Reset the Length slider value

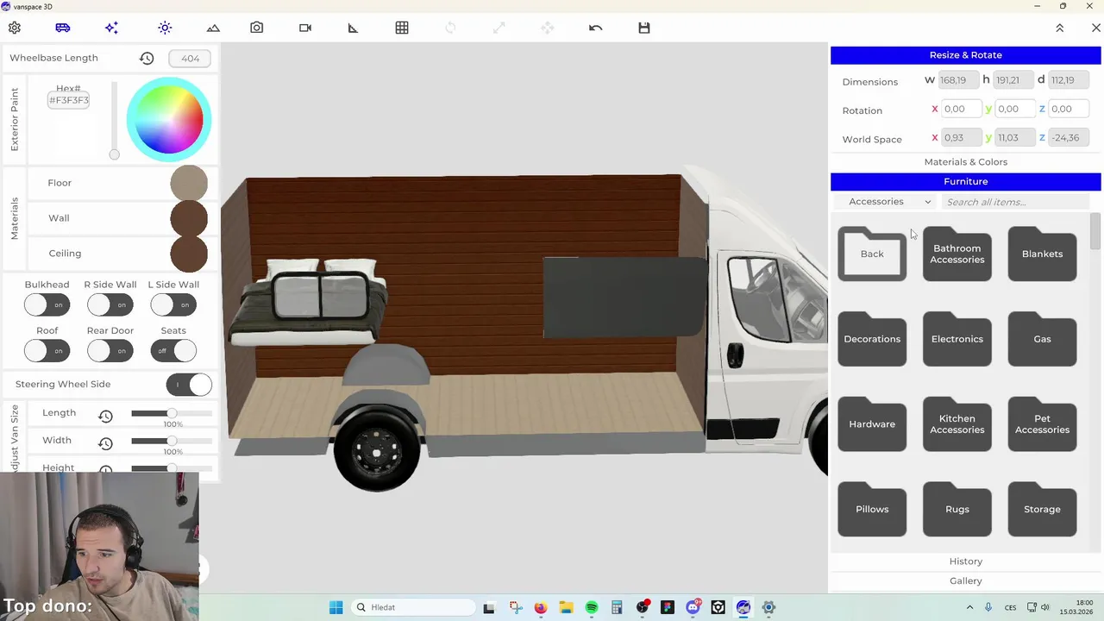105,416
